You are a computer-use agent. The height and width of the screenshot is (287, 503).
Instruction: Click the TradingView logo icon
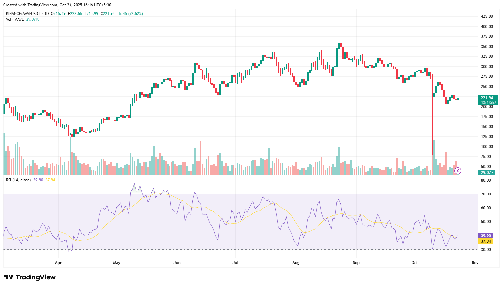point(9,277)
